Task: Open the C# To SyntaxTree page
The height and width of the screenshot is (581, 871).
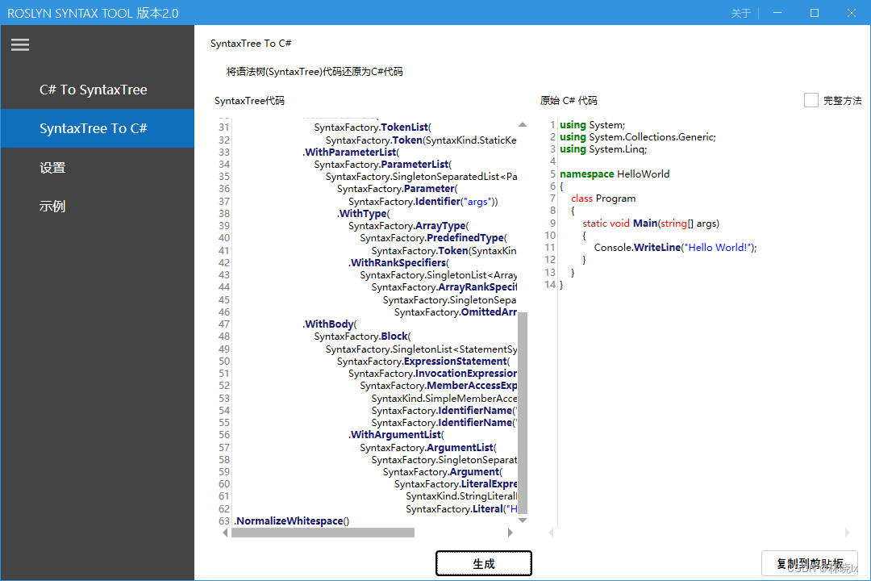Action: (98, 90)
